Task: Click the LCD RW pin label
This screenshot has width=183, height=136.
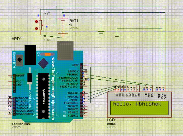Action: [x=149, y=95]
